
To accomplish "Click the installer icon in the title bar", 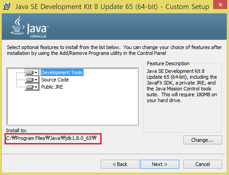I will point(6,6).
